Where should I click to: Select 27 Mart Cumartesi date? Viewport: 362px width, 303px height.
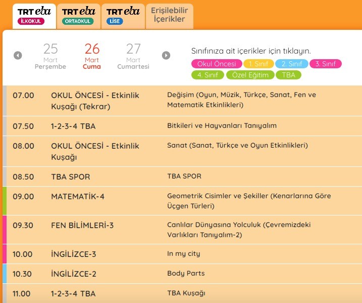coord(133,56)
